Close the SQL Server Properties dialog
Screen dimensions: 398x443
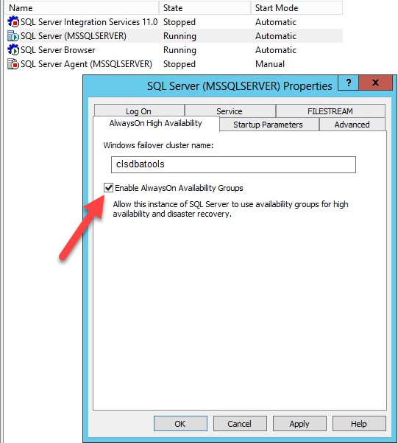[x=375, y=83]
